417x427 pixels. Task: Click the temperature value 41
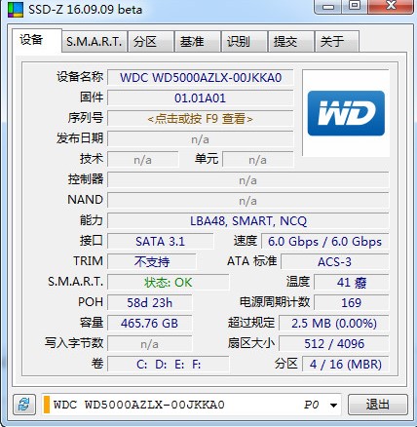click(352, 283)
